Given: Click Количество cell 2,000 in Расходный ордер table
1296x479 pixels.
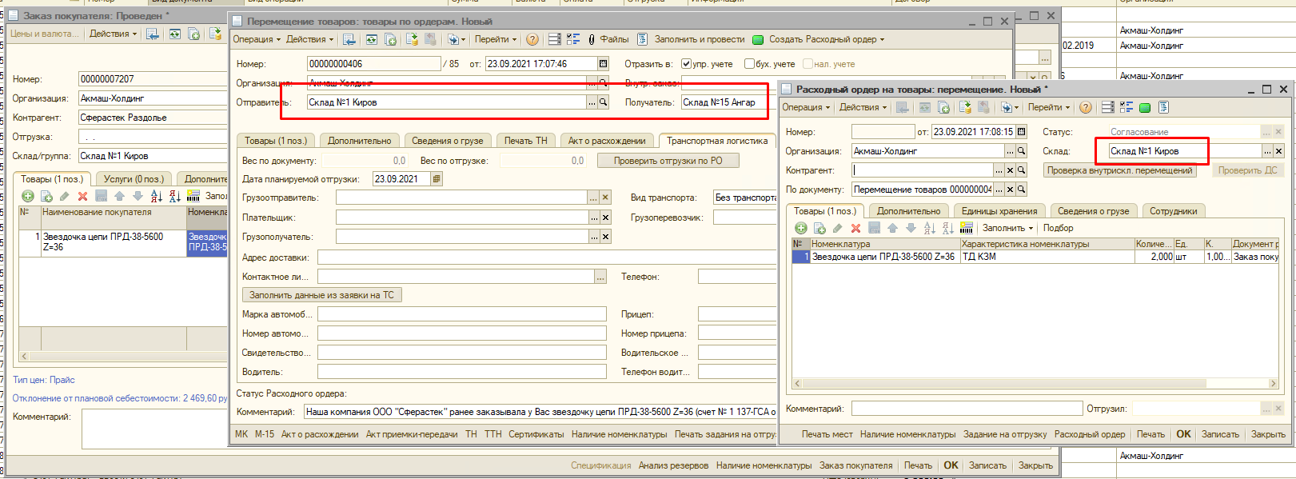Looking at the screenshot, I should 1154,257.
